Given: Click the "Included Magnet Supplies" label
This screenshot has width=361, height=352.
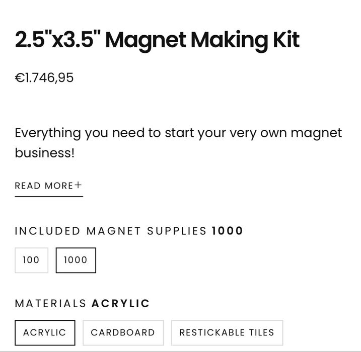Looking at the screenshot, I should (x=111, y=231).
